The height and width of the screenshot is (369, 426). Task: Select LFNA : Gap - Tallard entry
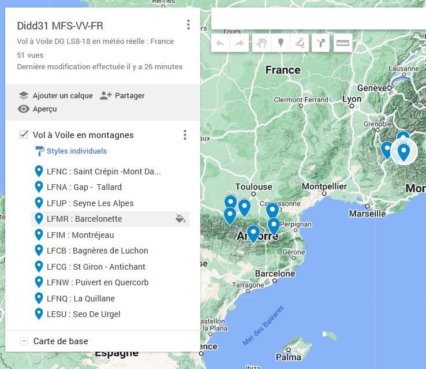[84, 187]
